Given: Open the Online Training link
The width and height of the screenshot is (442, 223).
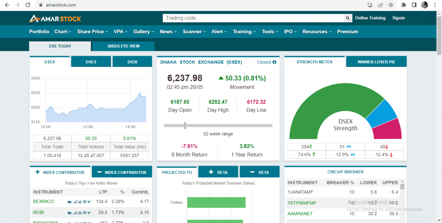Looking at the screenshot, I should pos(370,18).
